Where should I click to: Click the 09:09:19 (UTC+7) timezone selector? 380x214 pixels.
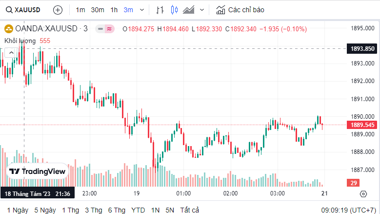pos(347,210)
